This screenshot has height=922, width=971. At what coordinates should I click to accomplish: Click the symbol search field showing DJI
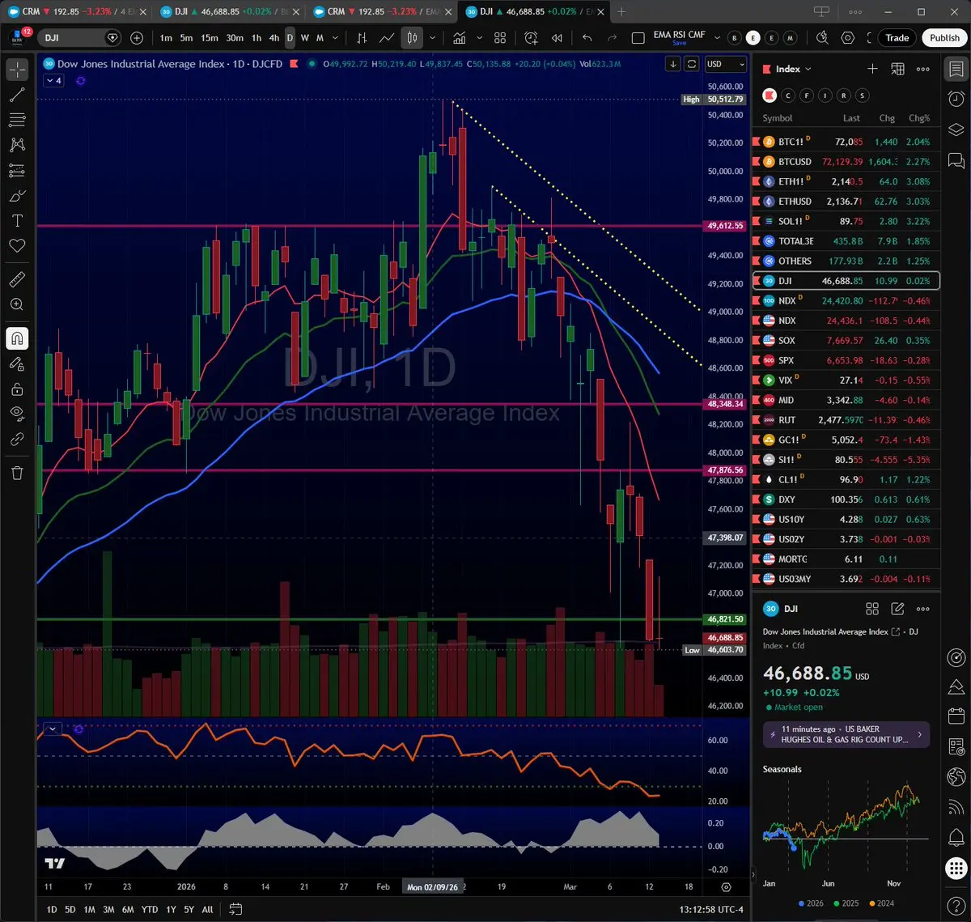(81, 38)
